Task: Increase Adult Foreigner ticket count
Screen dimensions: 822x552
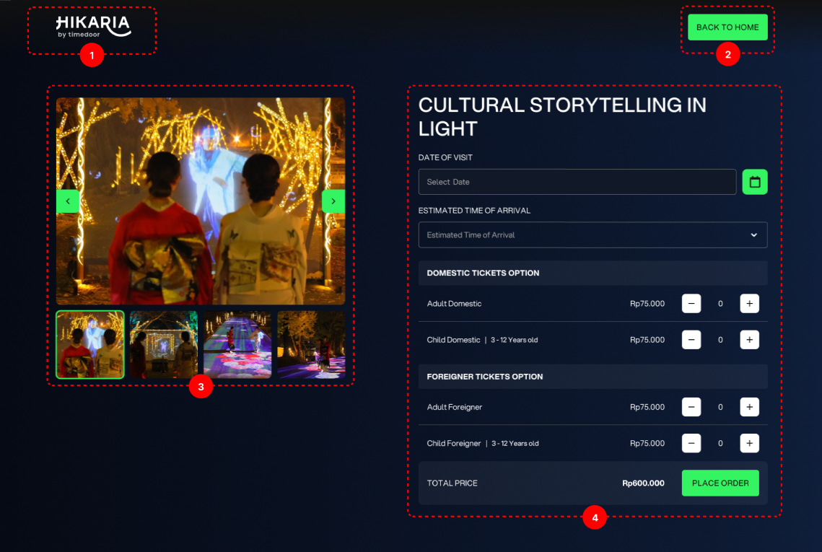Action: point(749,407)
